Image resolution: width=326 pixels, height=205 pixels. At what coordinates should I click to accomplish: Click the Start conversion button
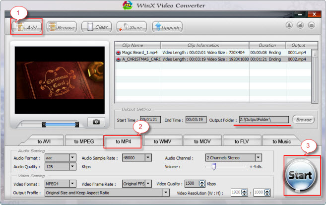pos(300,175)
